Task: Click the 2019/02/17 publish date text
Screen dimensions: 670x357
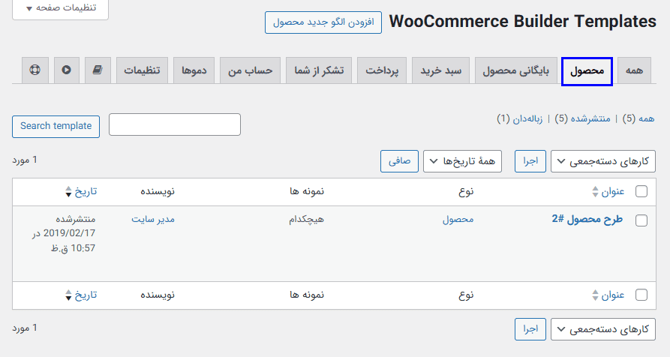Action: (69, 233)
